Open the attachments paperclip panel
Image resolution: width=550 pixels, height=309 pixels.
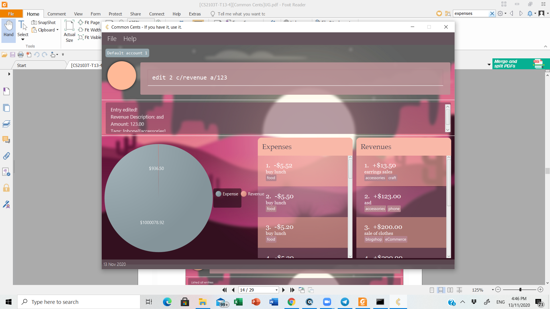(x=6, y=156)
